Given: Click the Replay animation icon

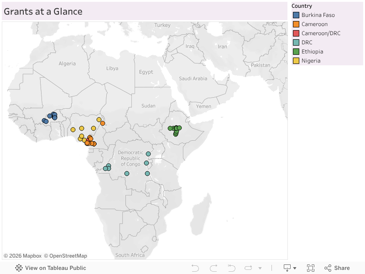Looking at the screenshot, I should (248, 268).
